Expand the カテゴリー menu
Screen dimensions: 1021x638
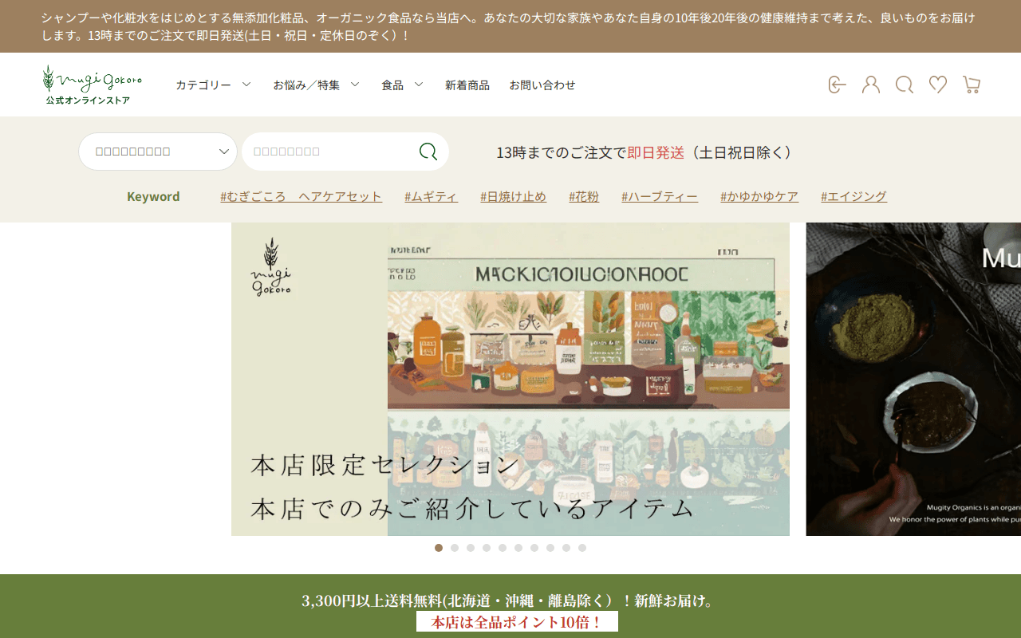(x=213, y=85)
